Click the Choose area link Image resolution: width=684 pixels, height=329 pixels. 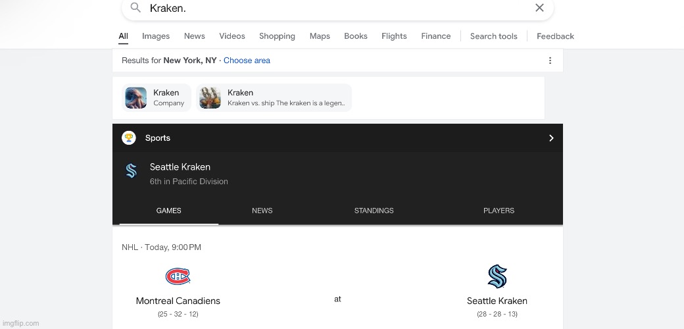[x=247, y=61]
